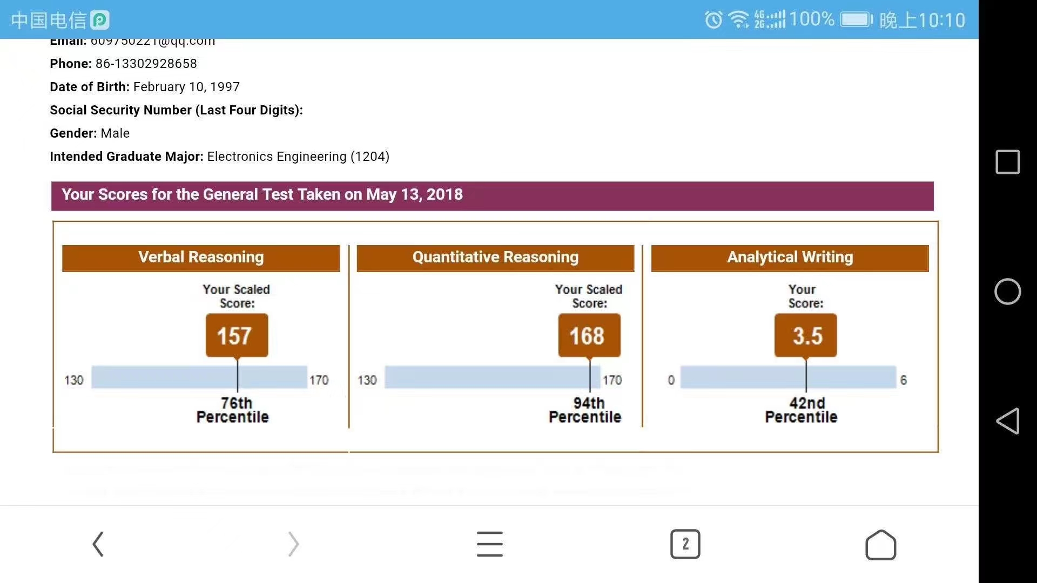This screenshot has width=1037, height=583.
Task: Click the 168 quantitative score badge
Action: click(589, 335)
